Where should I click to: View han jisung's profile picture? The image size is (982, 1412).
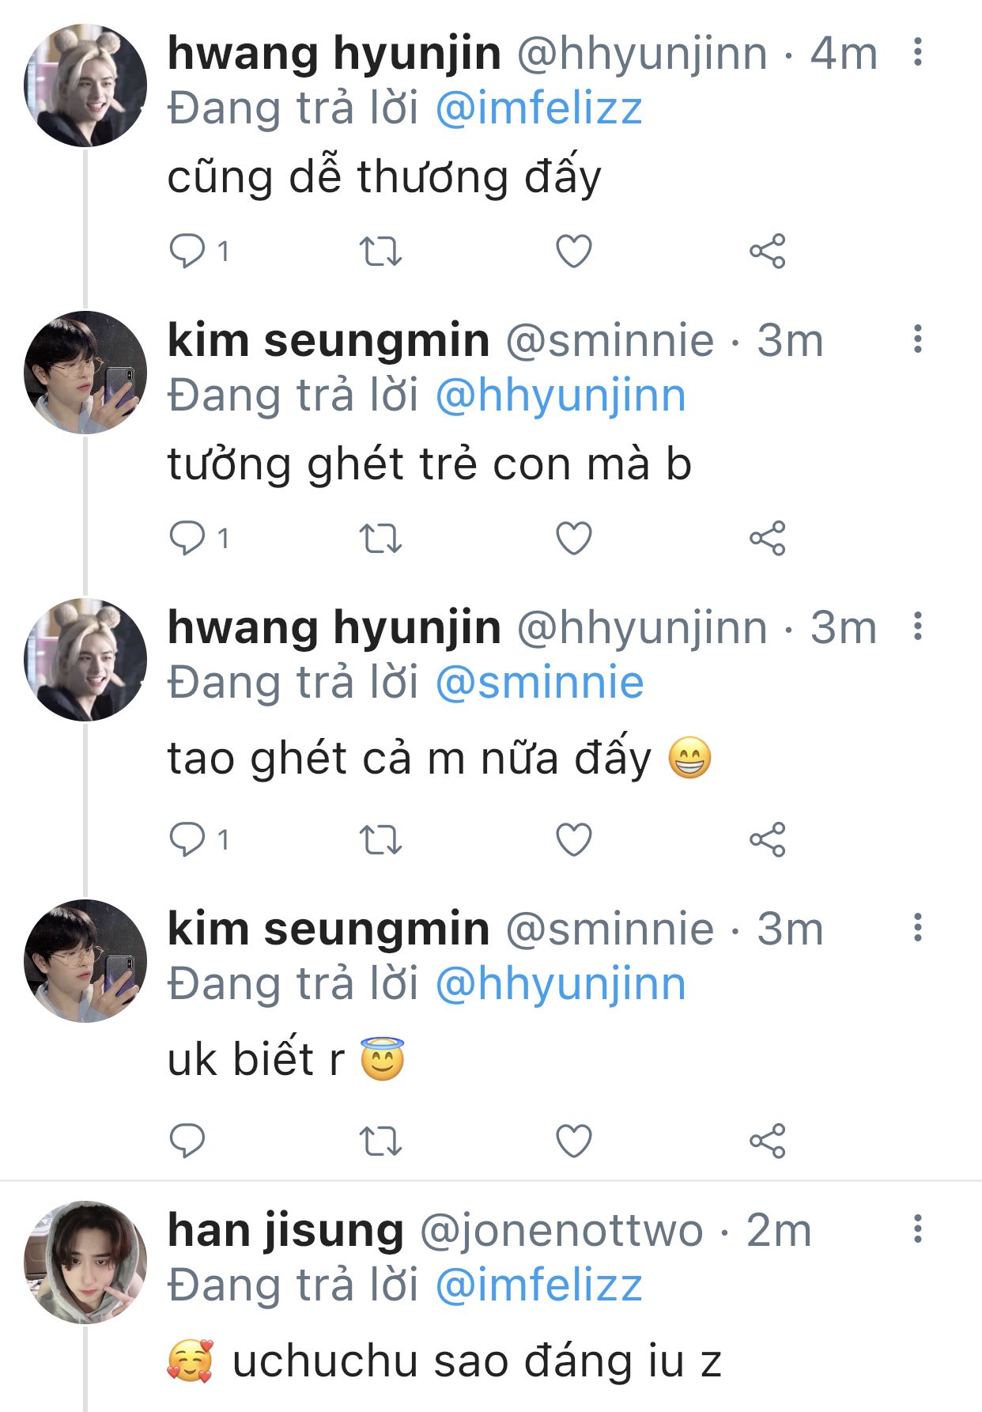[85, 1262]
